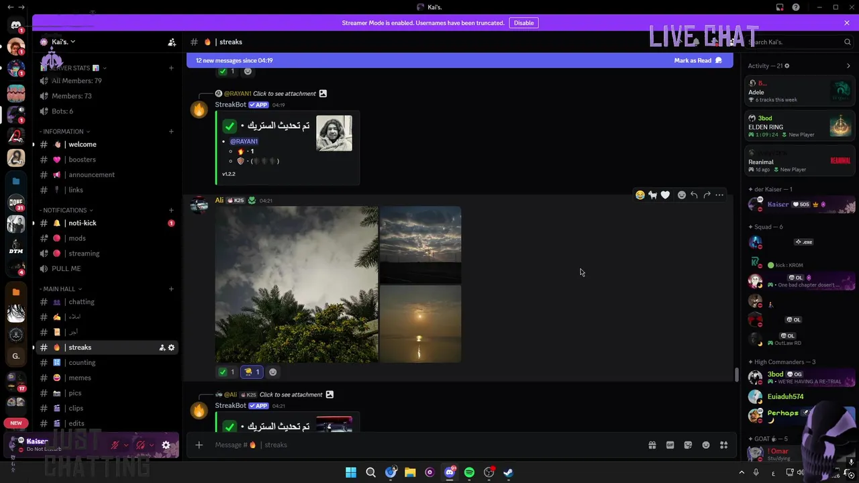Open the Inbox icon in title bar
Screen dimensions: 859x483
780,7
